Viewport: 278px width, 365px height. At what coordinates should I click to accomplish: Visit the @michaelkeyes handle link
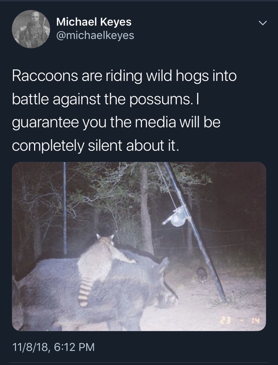click(x=95, y=35)
